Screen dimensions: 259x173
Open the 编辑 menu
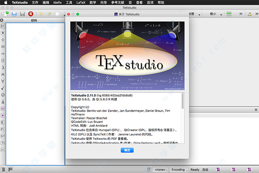[x=46, y=3]
